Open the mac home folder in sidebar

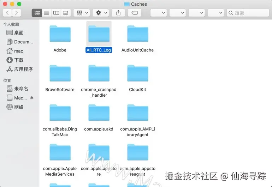click(x=19, y=51)
